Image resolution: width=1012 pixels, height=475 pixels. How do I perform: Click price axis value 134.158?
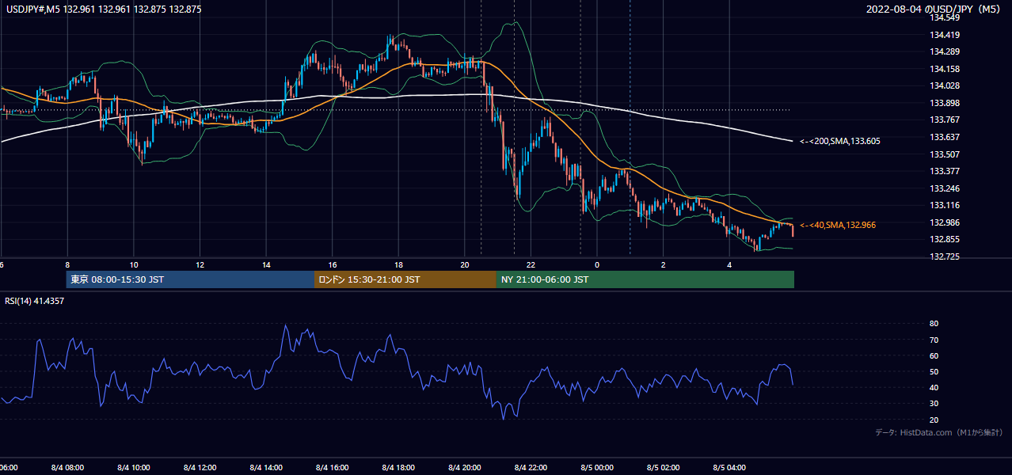tap(944, 69)
